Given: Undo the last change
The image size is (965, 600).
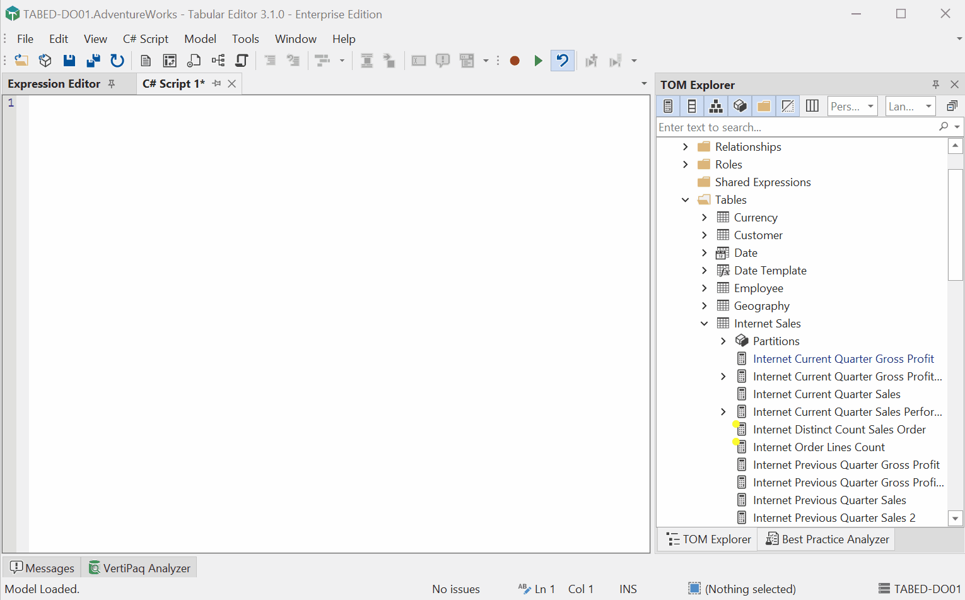Looking at the screenshot, I should click(x=562, y=60).
